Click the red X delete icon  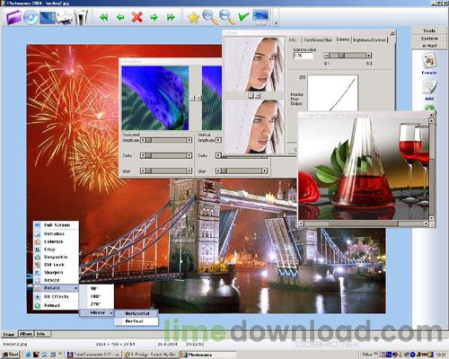click(136, 17)
